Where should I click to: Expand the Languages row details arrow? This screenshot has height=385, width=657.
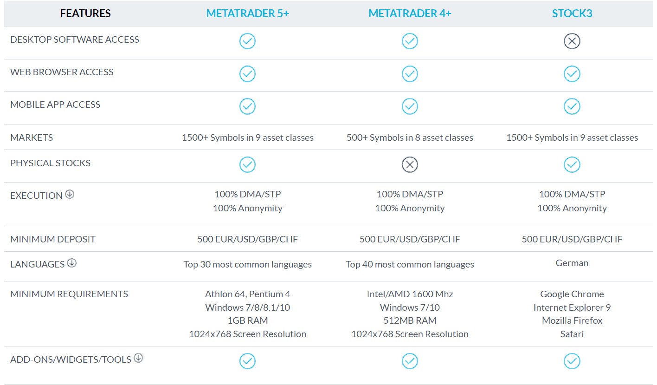point(71,263)
